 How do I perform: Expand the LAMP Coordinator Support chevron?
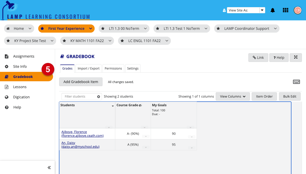coord(275,29)
